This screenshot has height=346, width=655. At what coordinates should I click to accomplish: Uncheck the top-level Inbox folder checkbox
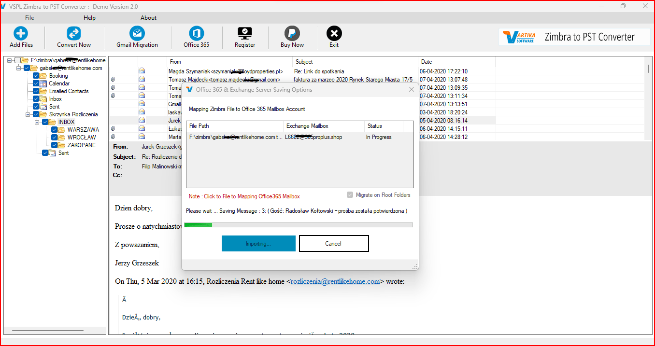point(36,99)
